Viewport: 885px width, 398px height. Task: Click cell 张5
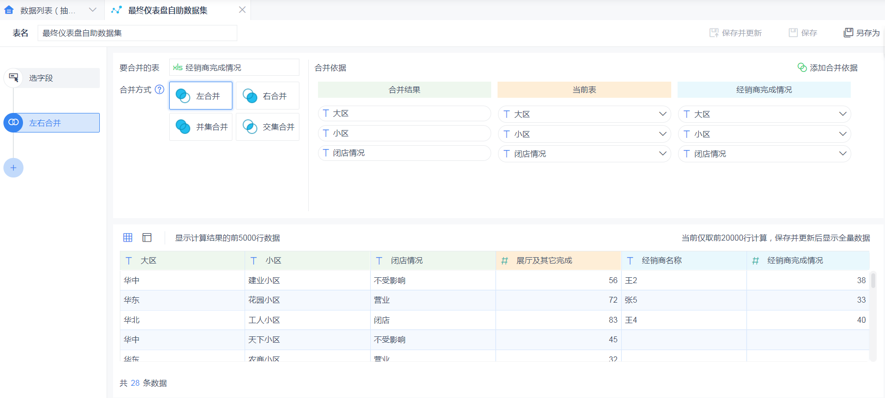coord(684,300)
